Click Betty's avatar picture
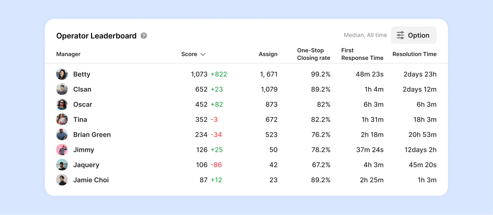493x215 pixels. click(x=62, y=74)
